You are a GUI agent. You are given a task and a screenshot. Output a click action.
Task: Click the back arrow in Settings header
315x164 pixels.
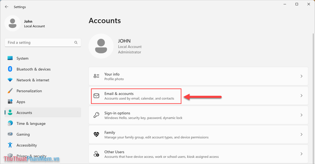[x=7, y=7]
